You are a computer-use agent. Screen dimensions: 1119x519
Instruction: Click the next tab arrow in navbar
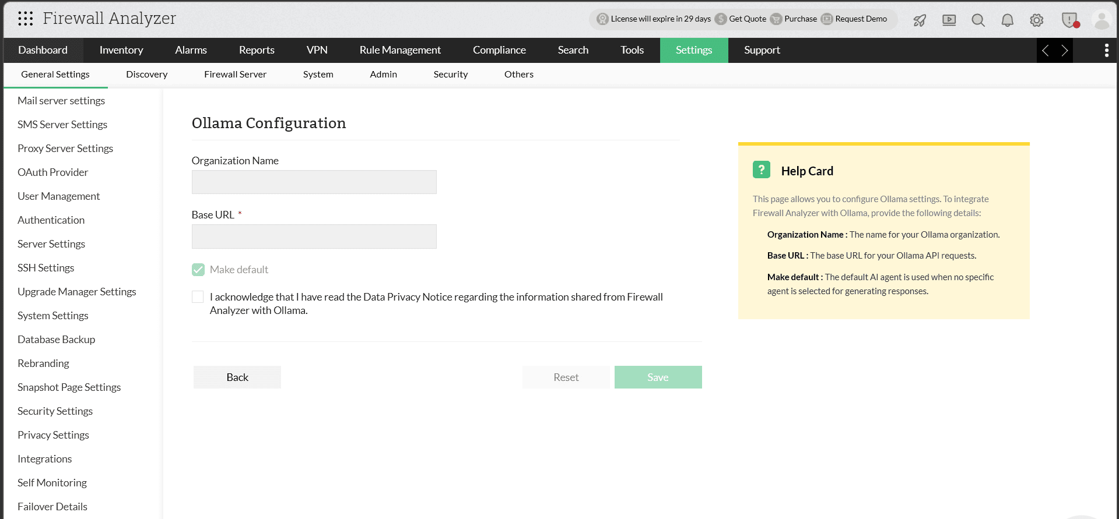1064,51
